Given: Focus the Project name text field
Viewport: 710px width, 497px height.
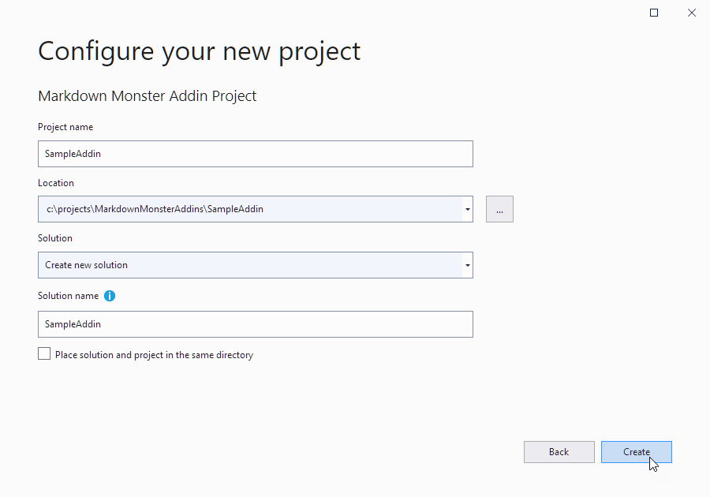Looking at the screenshot, I should pos(256,154).
